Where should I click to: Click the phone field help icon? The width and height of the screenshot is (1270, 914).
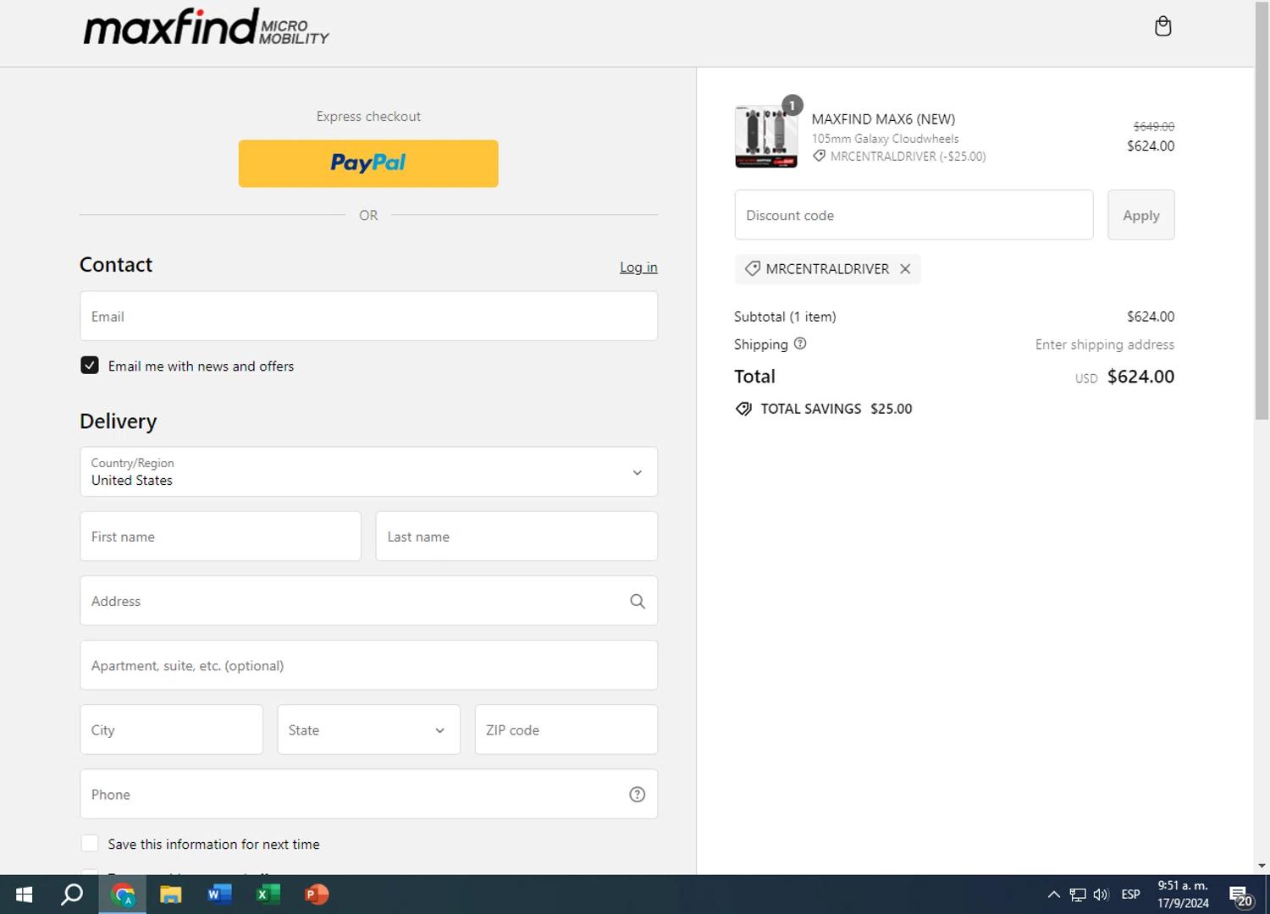tap(637, 795)
